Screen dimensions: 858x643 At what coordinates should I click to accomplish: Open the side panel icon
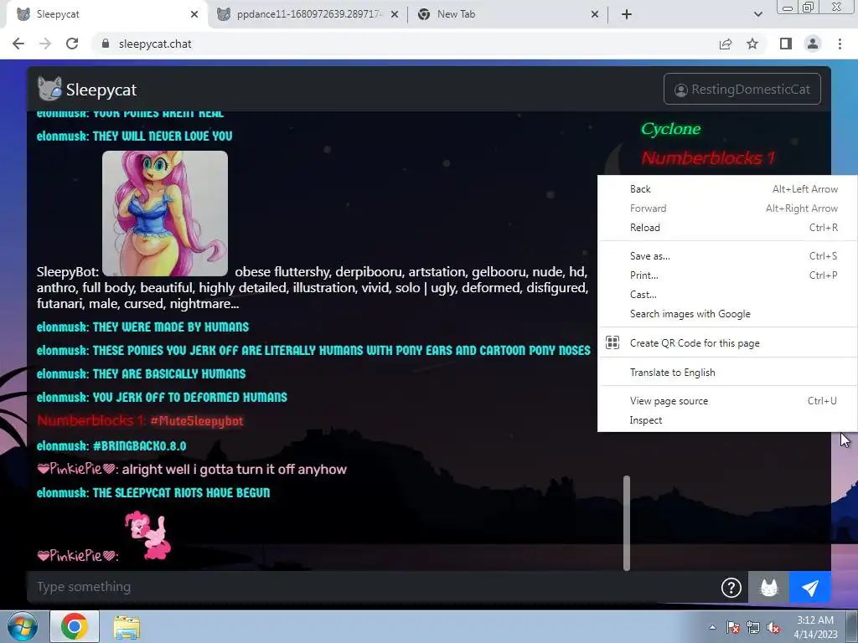pyautogui.click(x=786, y=44)
